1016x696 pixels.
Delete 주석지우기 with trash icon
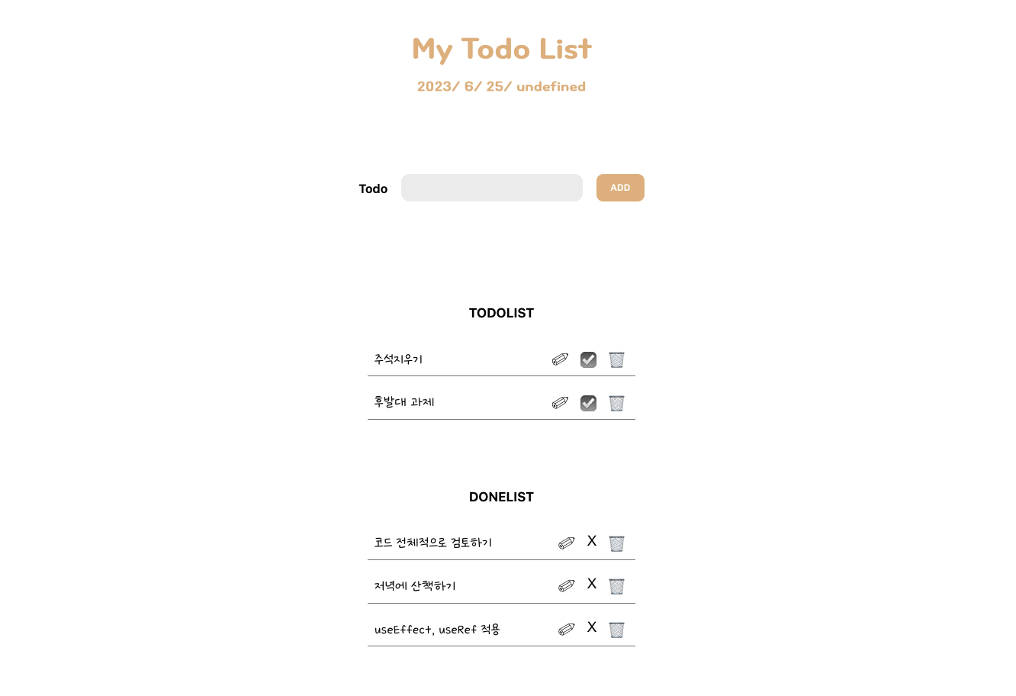coord(616,359)
